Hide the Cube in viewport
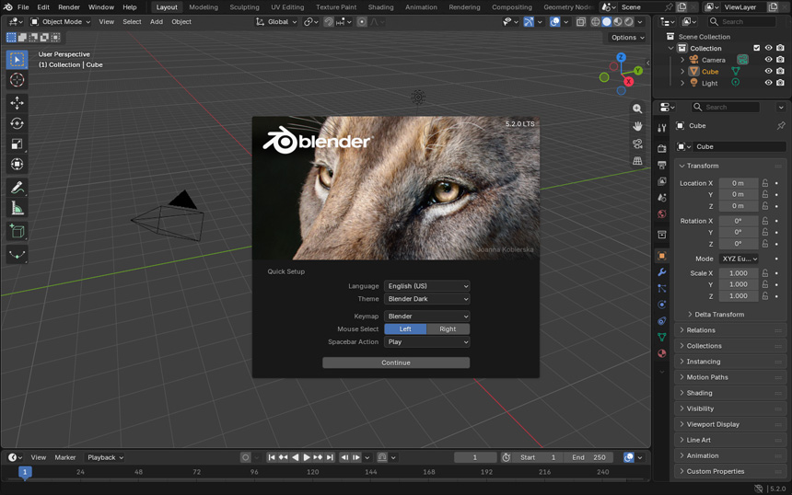This screenshot has height=495, width=792. click(768, 71)
